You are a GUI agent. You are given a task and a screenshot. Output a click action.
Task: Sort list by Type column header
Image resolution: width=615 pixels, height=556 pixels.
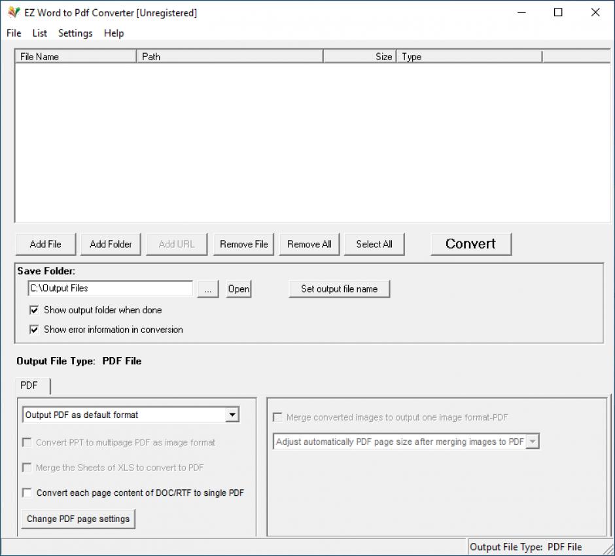[x=469, y=56]
